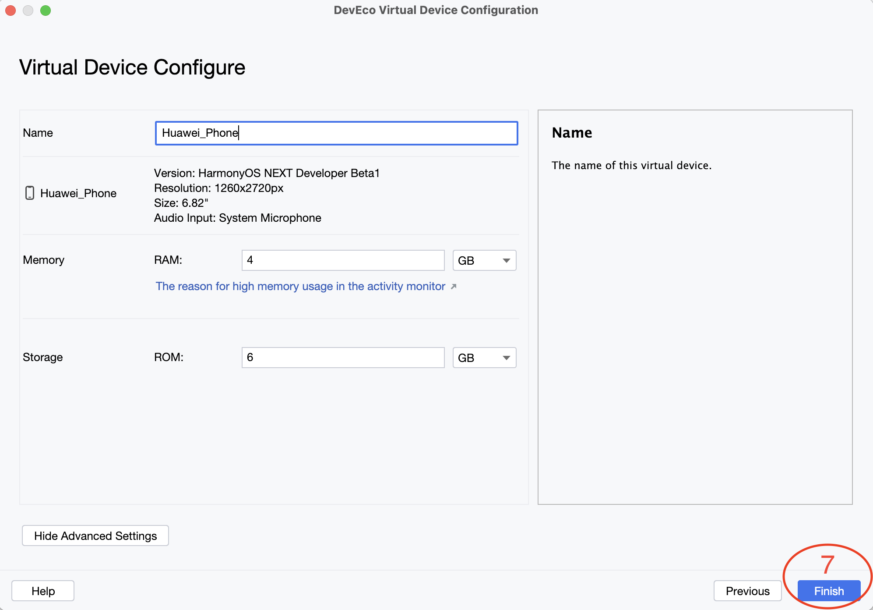
Task: Click the phone device icon beside Huawei_Phone
Action: 30,193
